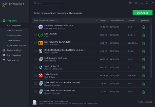Click the 434,28 MB size of Pastello
This screenshot has height=107, width=155.
point(104,59)
